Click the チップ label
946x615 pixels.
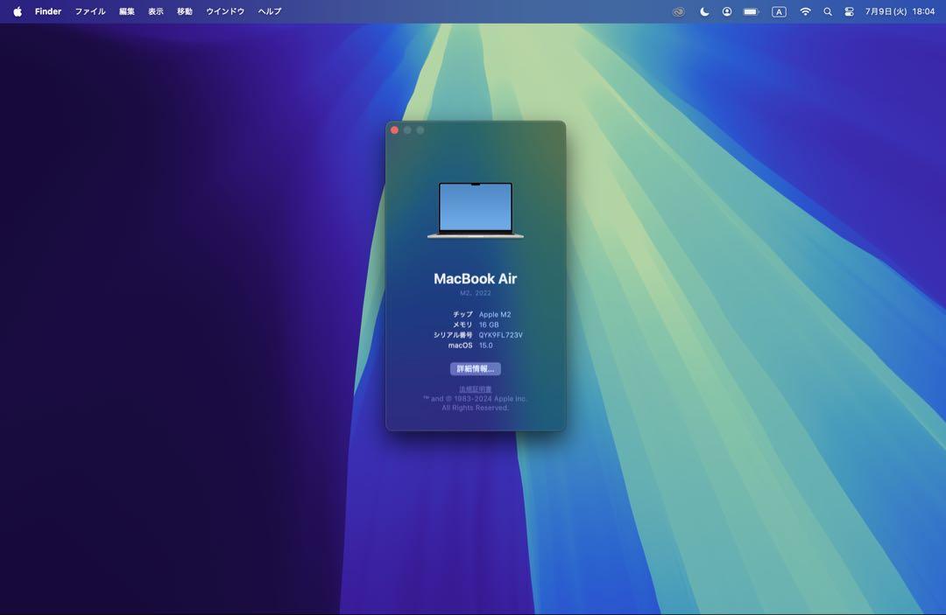click(462, 314)
